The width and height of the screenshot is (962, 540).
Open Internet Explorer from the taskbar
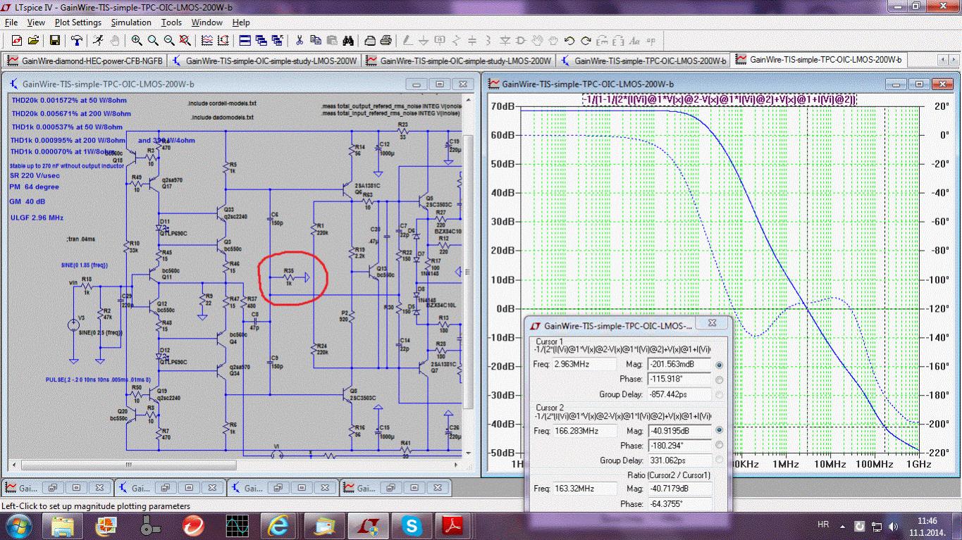(x=279, y=526)
